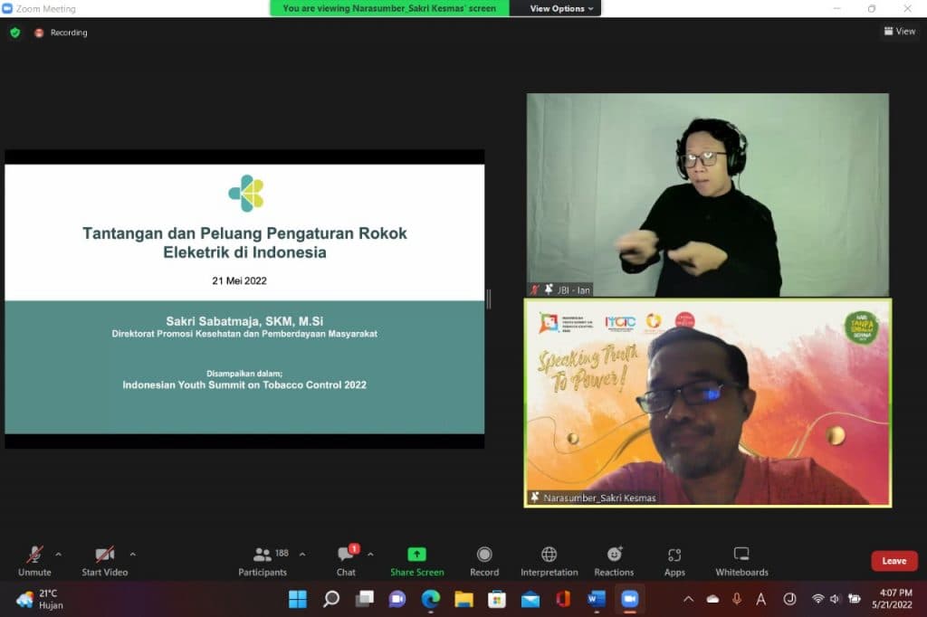Leave the meeting

894,561
